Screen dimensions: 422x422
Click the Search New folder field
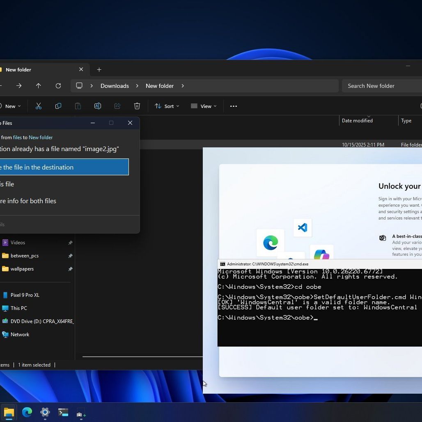tap(382, 86)
